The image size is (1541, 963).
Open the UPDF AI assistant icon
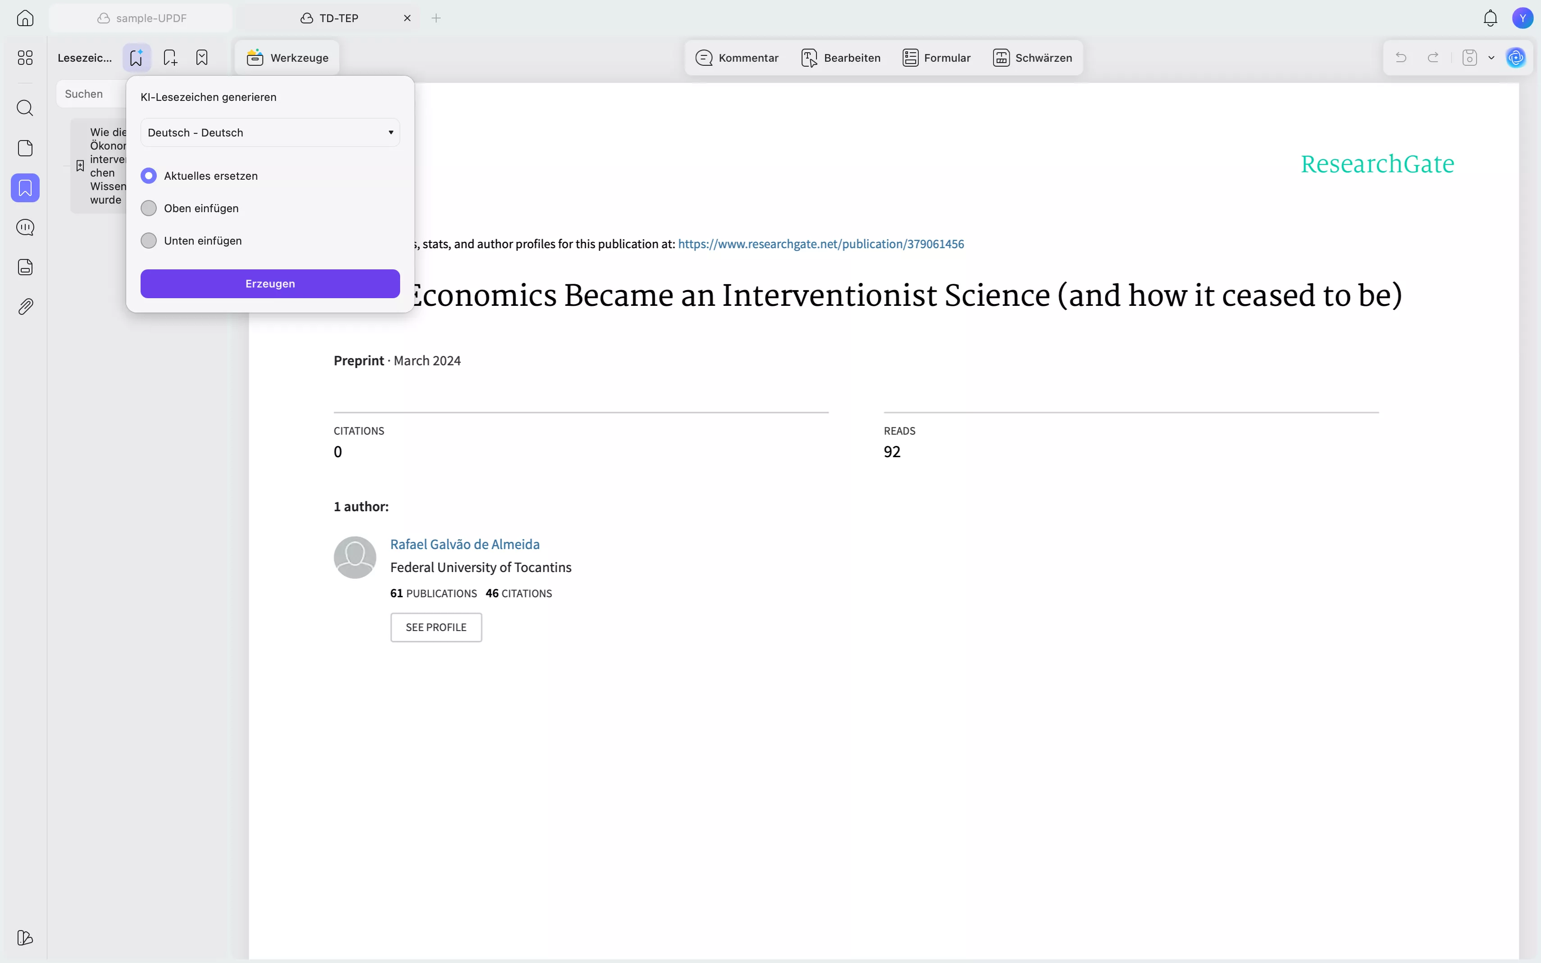point(1515,58)
